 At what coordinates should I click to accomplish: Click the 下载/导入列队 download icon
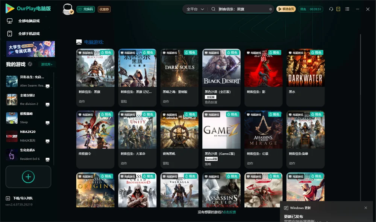pos(8,198)
